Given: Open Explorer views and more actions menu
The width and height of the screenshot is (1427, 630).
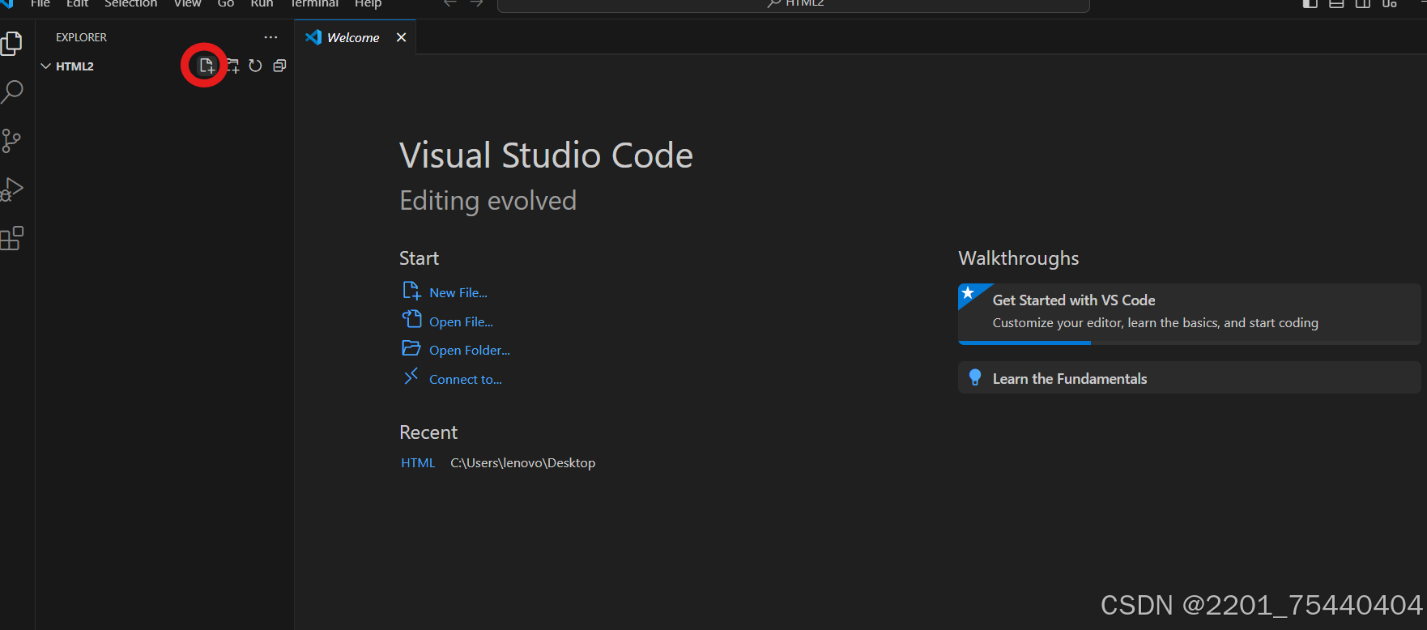Looking at the screenshot, I should tap(270, 37).
